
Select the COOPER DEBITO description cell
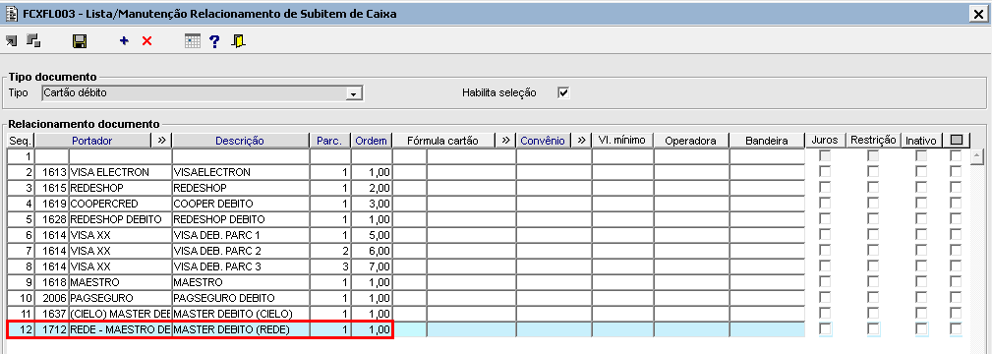pyautogui.click(x=241, y=204)
